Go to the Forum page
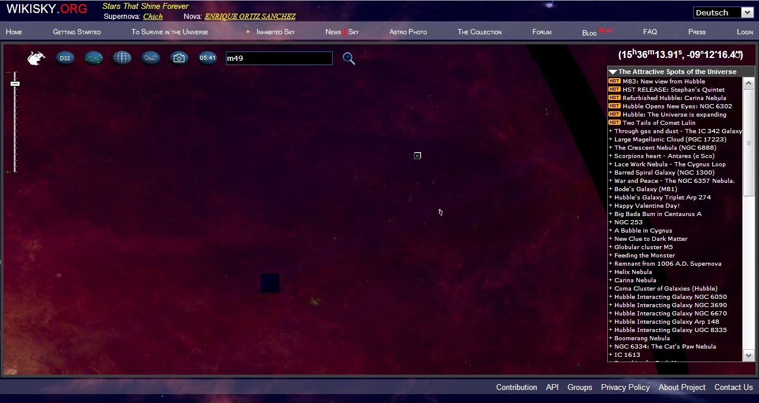Image resolution: width=759 pixels, height=403 pixels. [542, 32]
